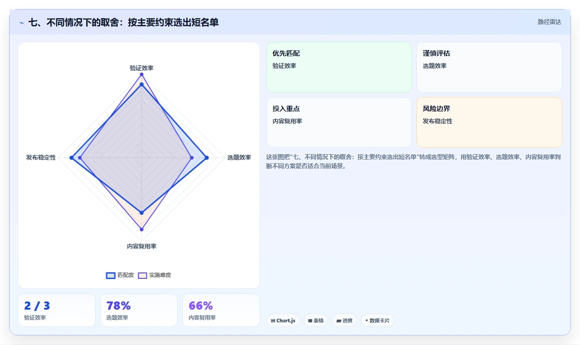Click the 2 / 3 验证效率 stat card
The image size is (580, 345).
tap(57, 310)
